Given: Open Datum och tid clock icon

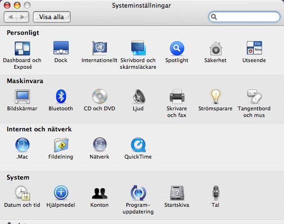Looking at the screenshot, I should click(x=22, y=193).
